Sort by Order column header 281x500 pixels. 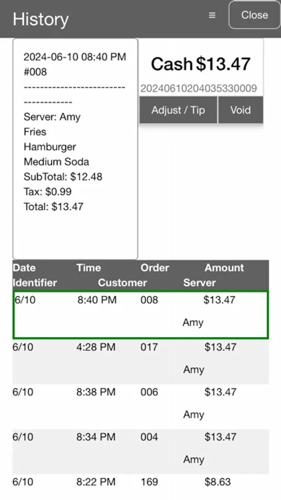coord(155,268)
